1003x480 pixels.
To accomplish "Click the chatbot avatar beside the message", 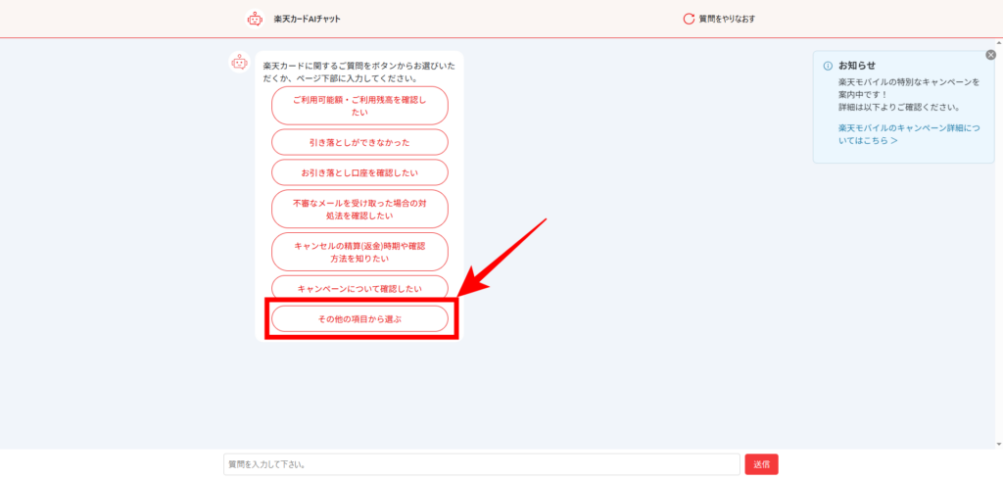I will point(239,63).
